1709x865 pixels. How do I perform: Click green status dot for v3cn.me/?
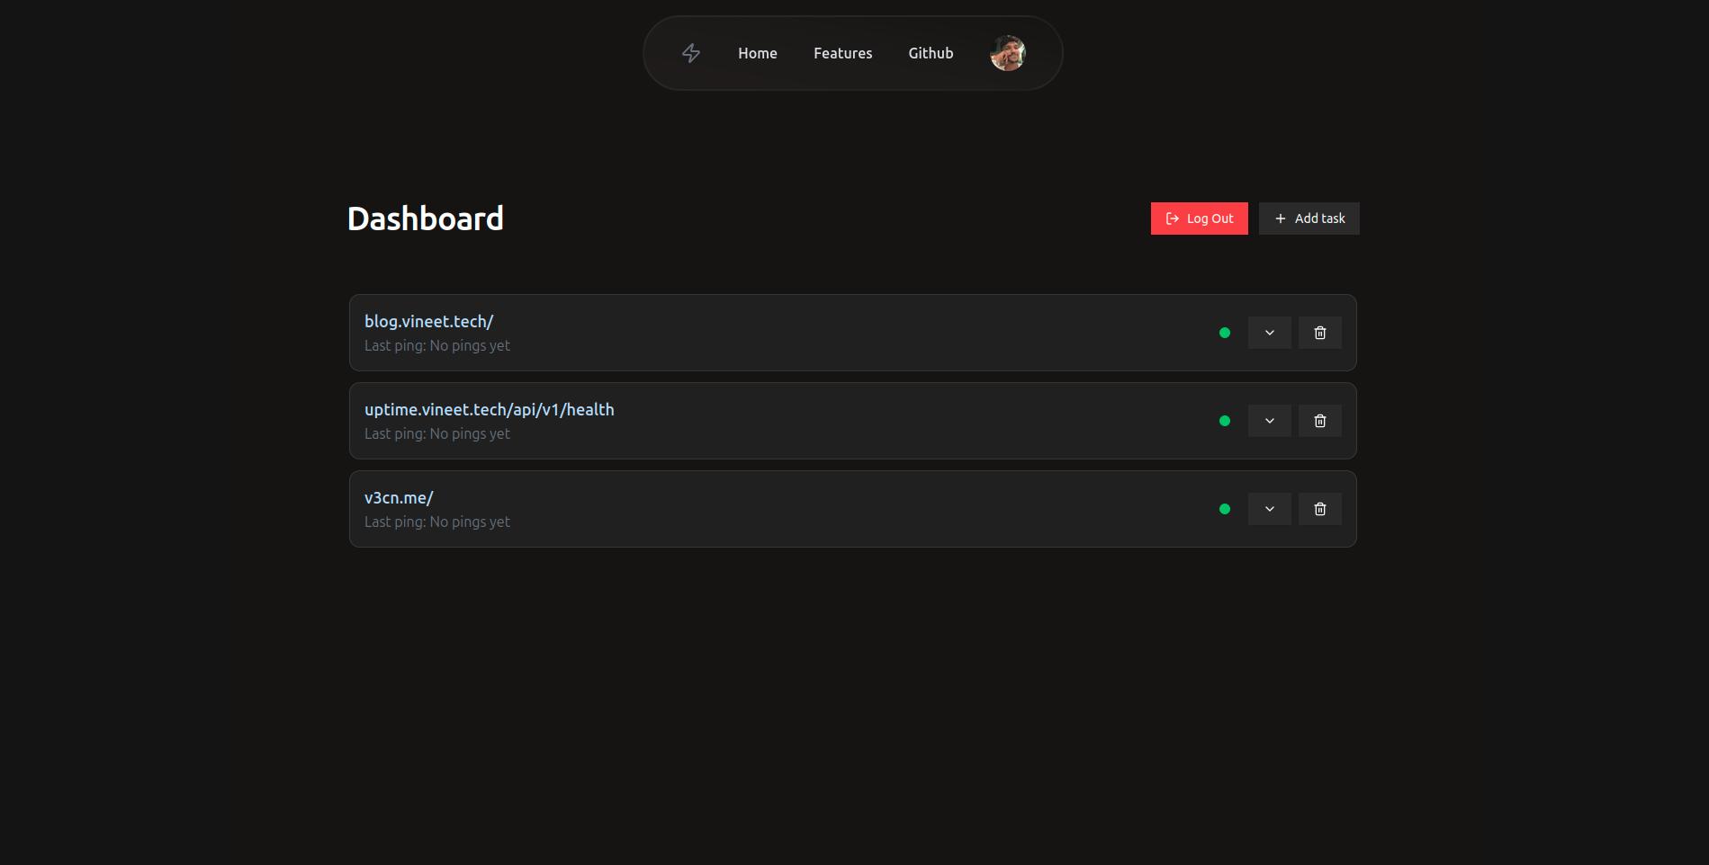[1224, 509]
